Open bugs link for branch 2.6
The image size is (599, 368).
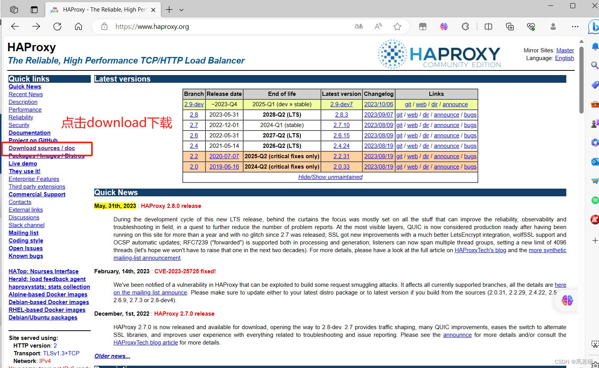pos(470,135)
